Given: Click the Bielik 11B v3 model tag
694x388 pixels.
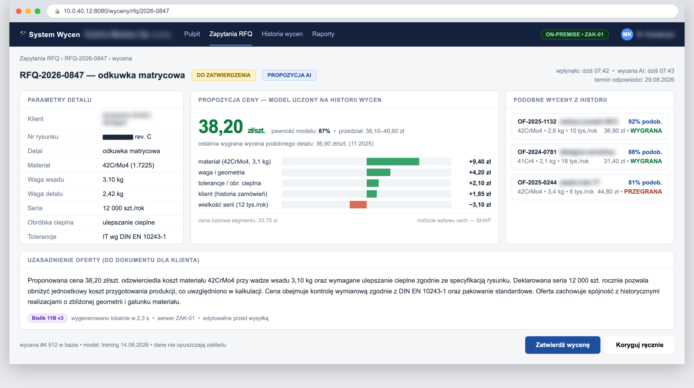Looking at the screenshot, I should [47, 318].
